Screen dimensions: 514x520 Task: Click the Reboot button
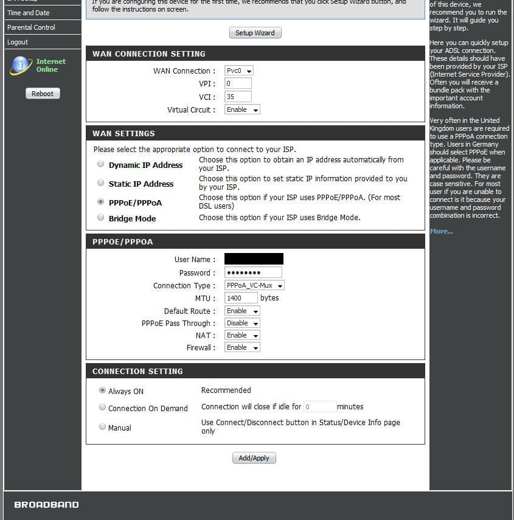43,94
